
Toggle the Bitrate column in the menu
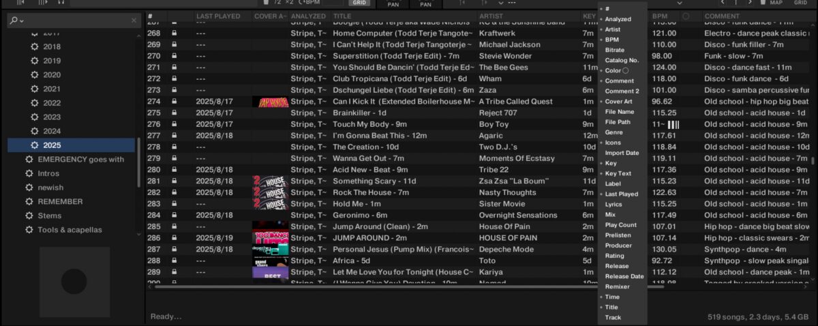coord(614,50)
